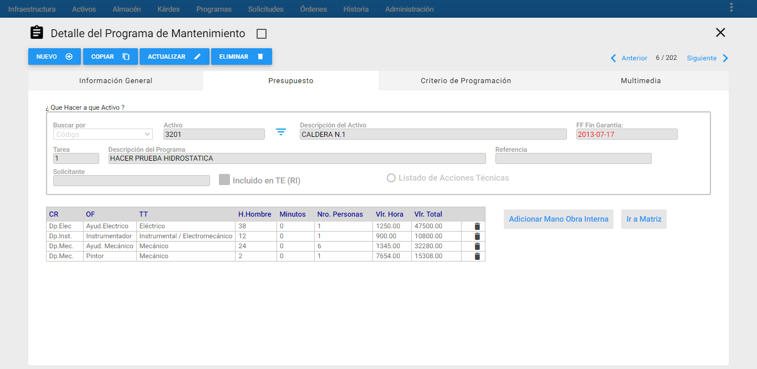The height and width of the screenshot is (369, 757).
Task: Delete the Pintor row with trash icon
Action: (x=477, y=256)
